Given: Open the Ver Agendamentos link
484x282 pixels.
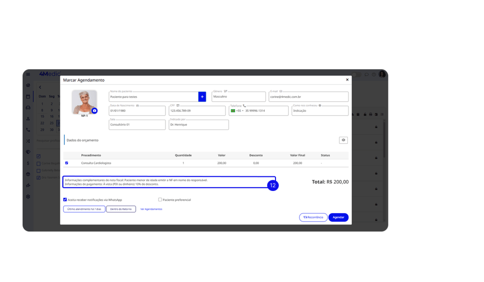Looking at the screenshot, I should coord(151,209).
